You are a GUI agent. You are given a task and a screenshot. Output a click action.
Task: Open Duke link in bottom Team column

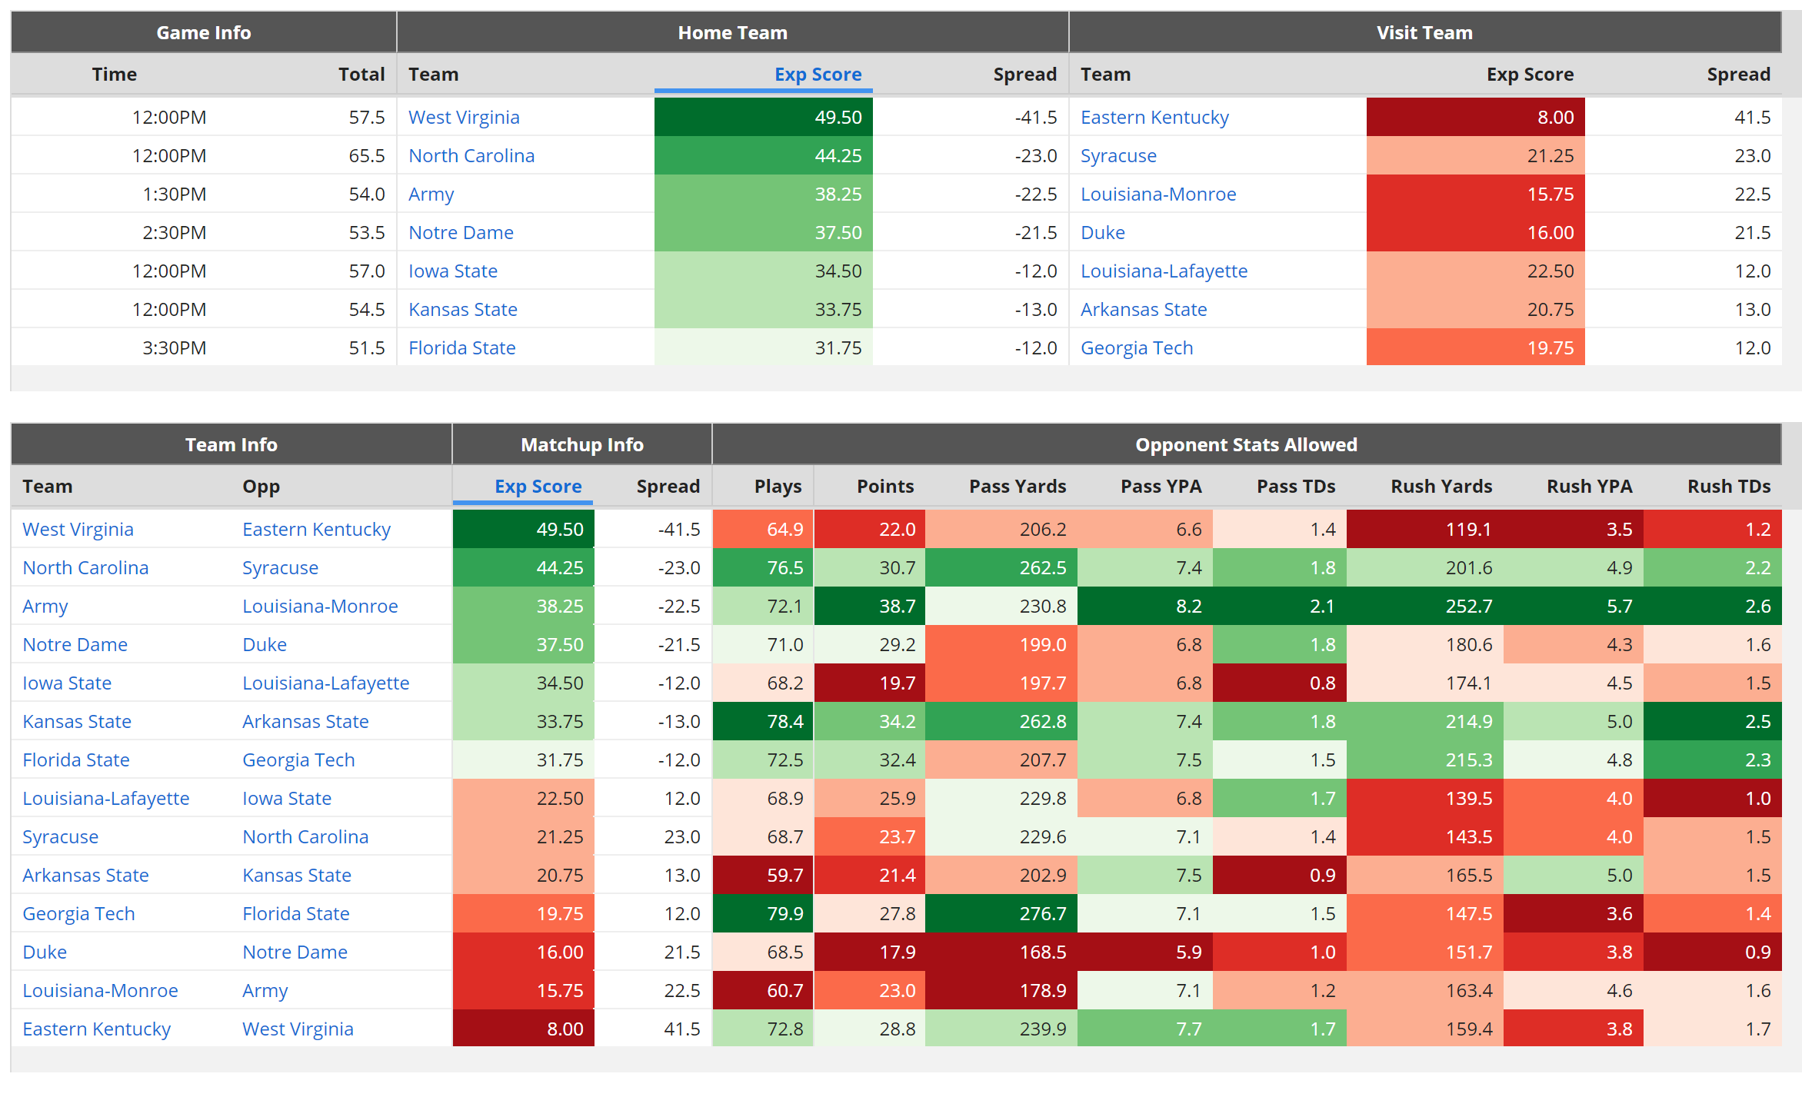pyautogui.click(x=45, y=952)
